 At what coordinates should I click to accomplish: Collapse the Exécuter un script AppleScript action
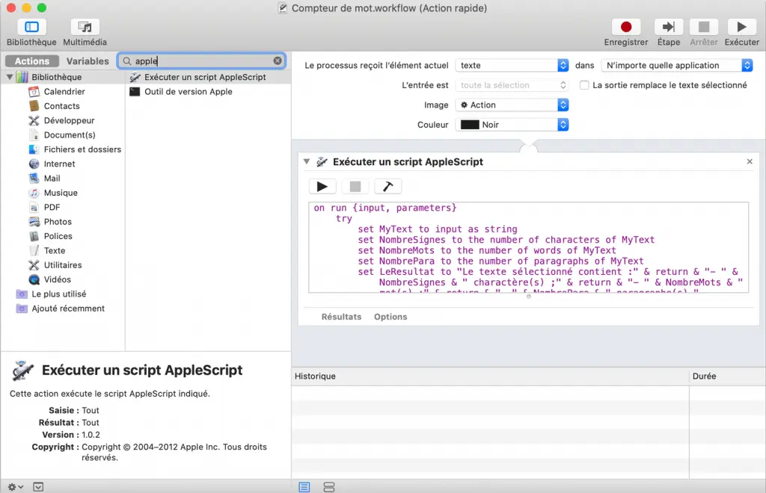(306, 161)
